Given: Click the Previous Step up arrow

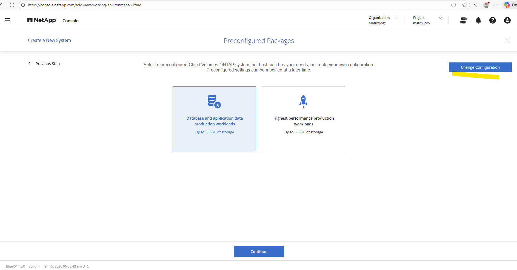Looking at the screenshot, I should pyautogui.click(x=30, y=64).
